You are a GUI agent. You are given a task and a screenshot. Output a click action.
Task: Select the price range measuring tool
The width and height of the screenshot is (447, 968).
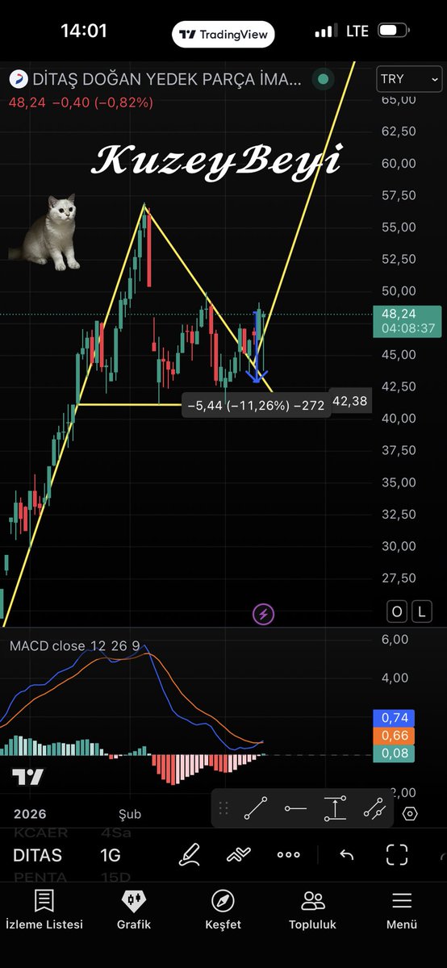tap(335, 809)
